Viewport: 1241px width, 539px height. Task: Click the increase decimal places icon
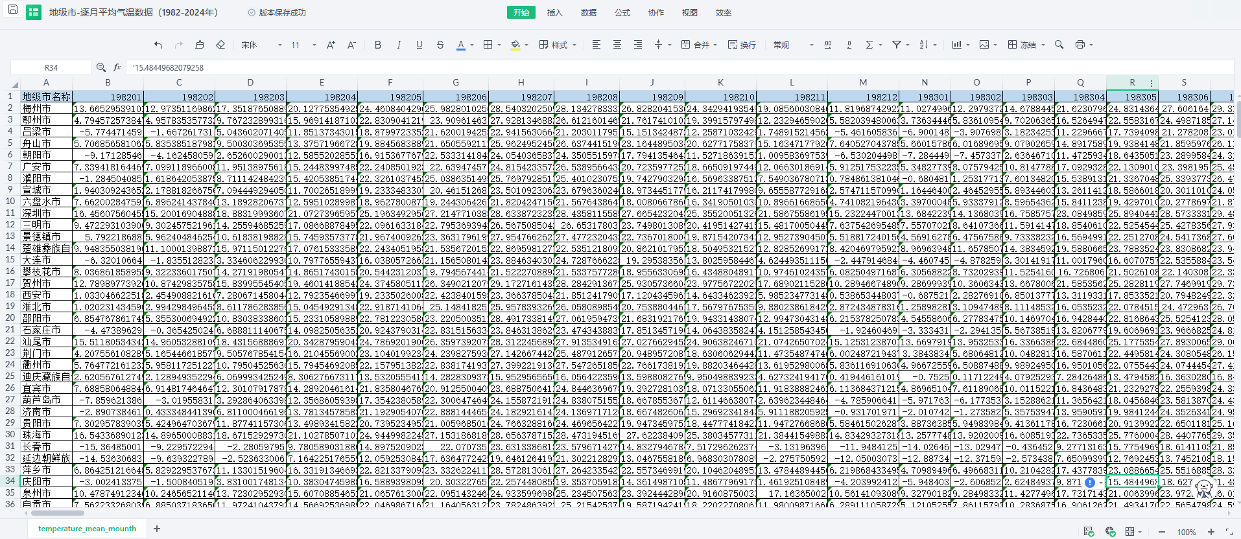[x=828, y=45]
